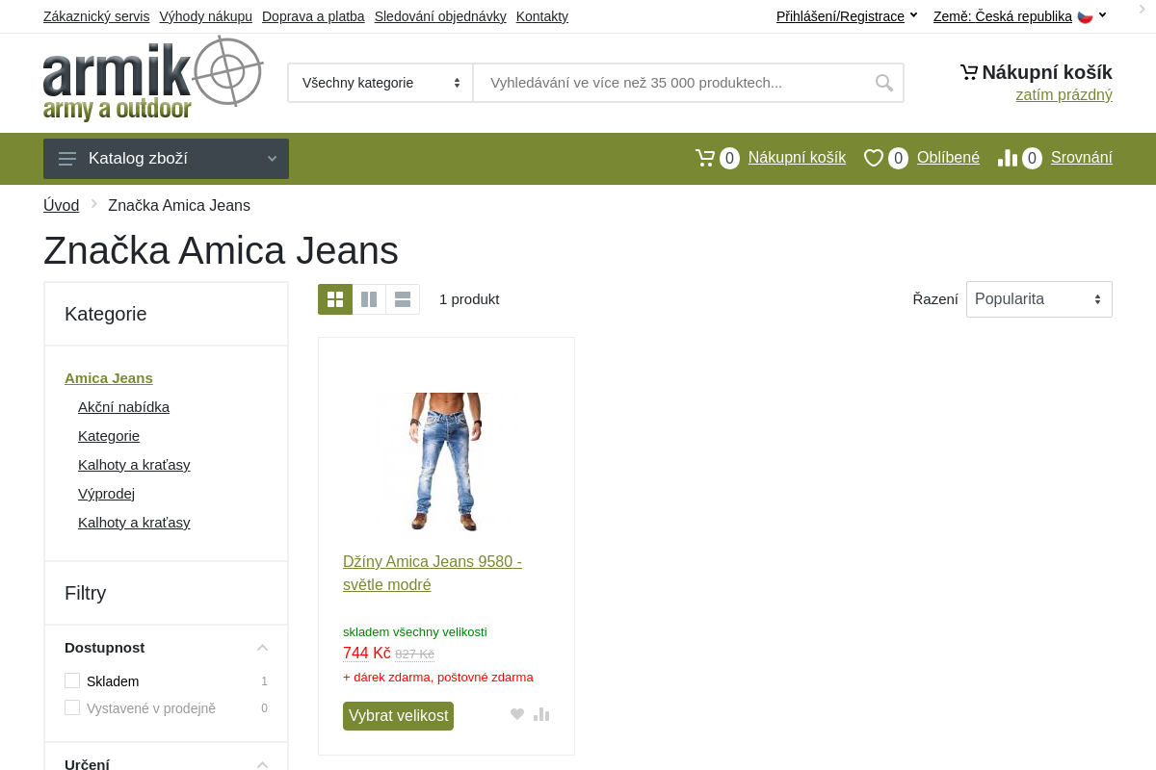Viewport: 1156px width, 770px height.
Task: Open comparison list via bar chart icon
Action: [x=1008, y=157]
